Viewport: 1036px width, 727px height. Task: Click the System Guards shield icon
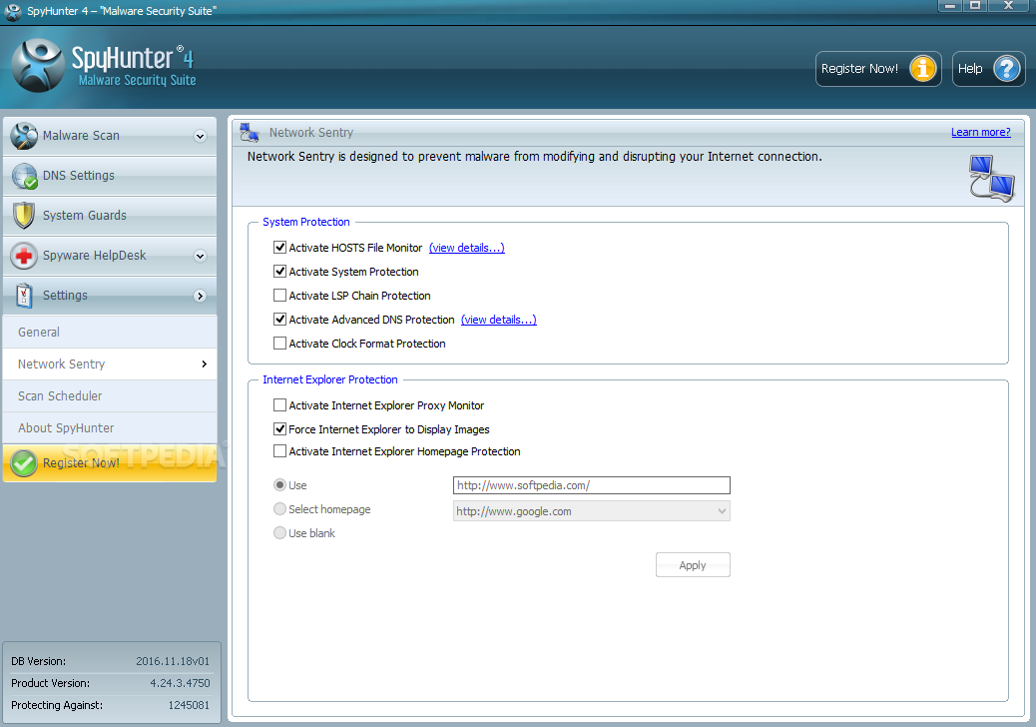coord(24,216)
